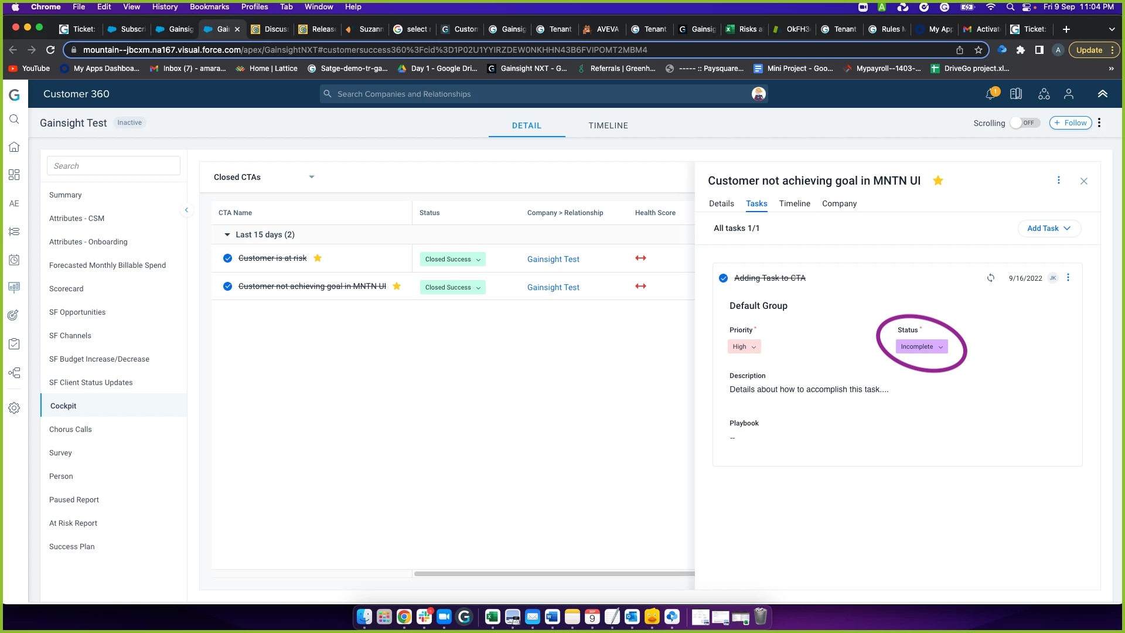Image resolution: width=1125 pixels, height=633 pixels.
Task: Select SF Opportunities in the section list
Action: [x=77, y=312]
